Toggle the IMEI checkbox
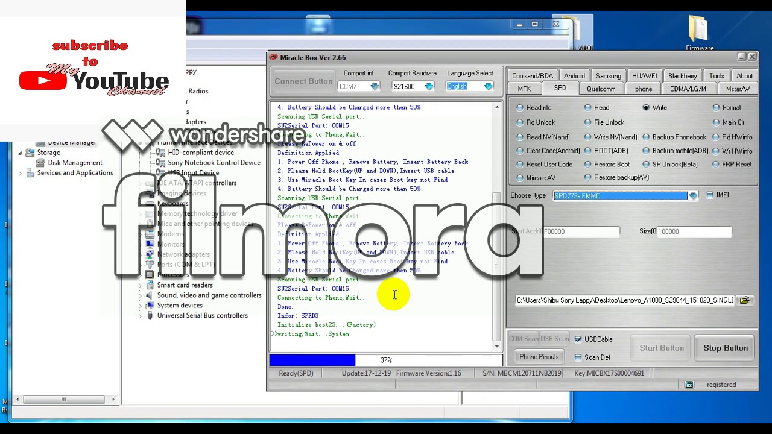The image size is (772, 434). point(710,195)
